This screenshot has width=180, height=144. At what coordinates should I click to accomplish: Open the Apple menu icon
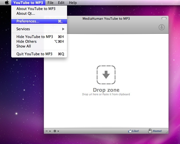pos(7,3)
